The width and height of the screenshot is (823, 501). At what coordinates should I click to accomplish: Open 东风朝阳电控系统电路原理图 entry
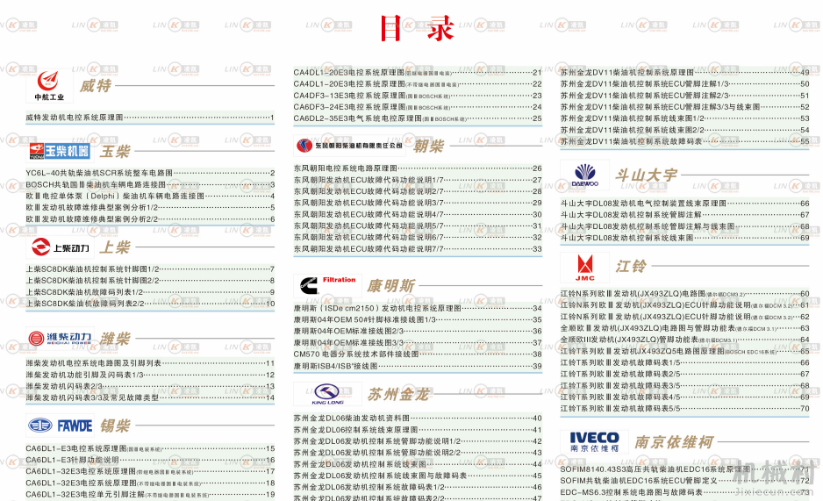point(418,168)
